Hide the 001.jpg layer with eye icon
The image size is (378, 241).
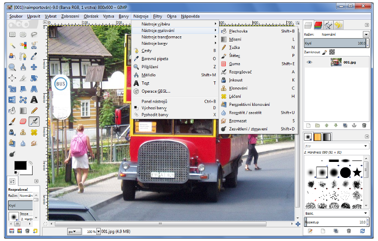point(309,62)
